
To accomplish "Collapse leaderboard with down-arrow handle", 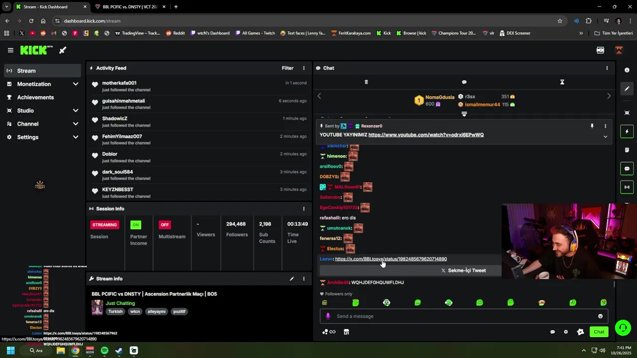I will coord(464,114).
